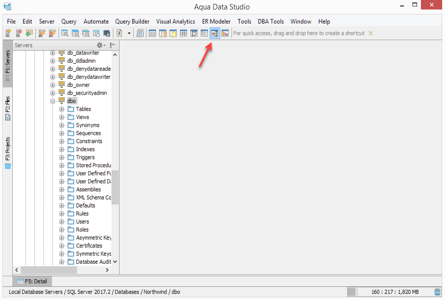Click the tree's vertical scrollbar thumb
The width and height of the screenshot is (445, 300).
(x=115, y=187)
